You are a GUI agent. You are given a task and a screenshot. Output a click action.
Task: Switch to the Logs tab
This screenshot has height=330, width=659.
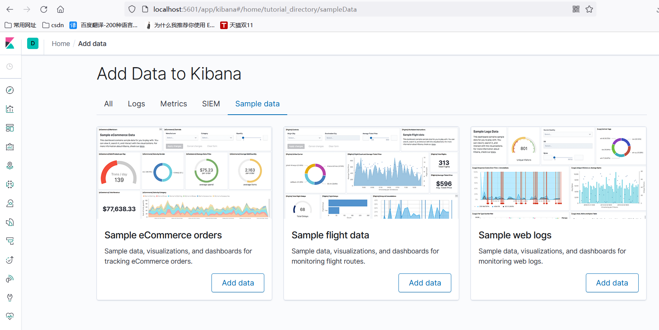tap(136, 104)
